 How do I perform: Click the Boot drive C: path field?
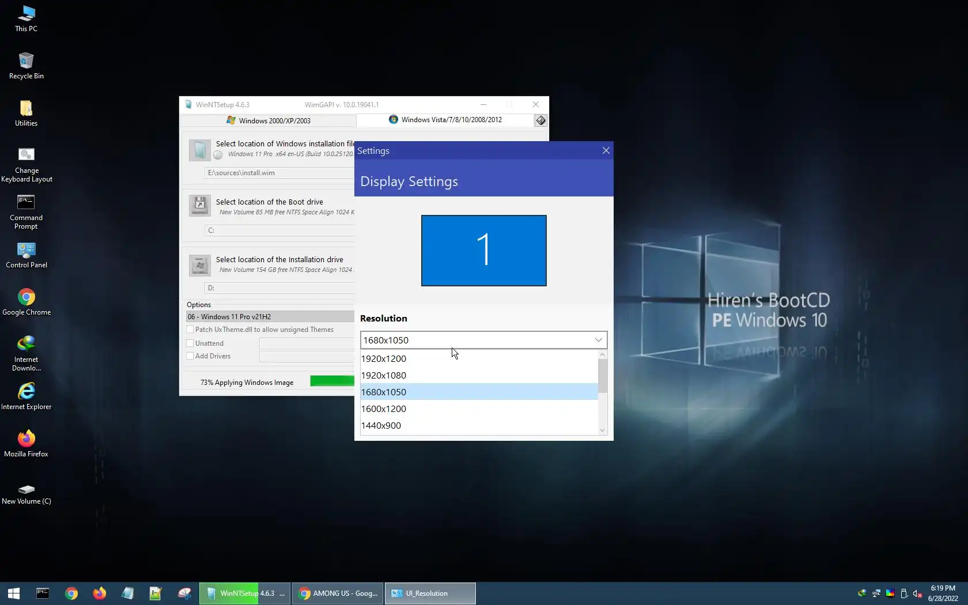[x=279, y=230]
